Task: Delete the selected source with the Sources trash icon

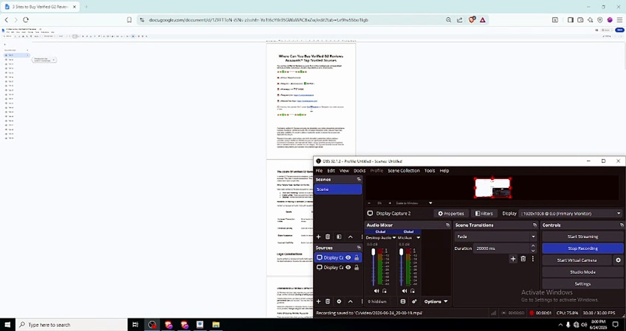Action: (328, 302)
